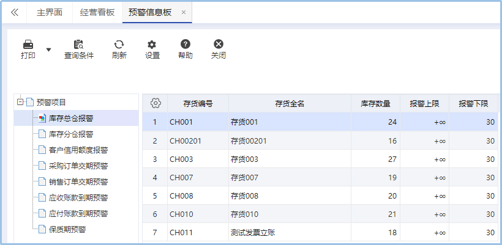Switch to the 主界面 tab
Screen dimensions: 502x245
pyautogui.click(x=50, y=12)
